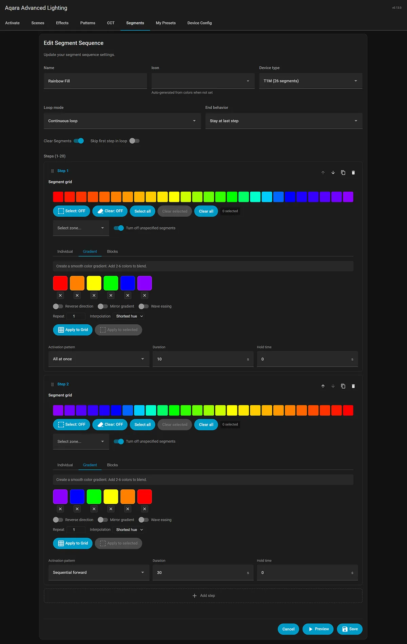Move Step 1 down with arrow icon
This screenshot has height=644, width=407.
coord(333,173)
